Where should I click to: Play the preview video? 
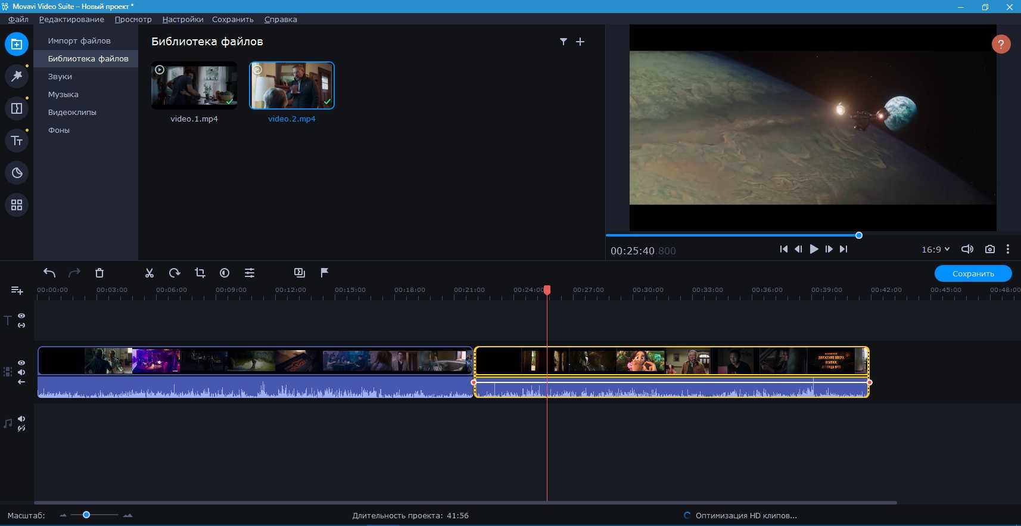[814, 250]
